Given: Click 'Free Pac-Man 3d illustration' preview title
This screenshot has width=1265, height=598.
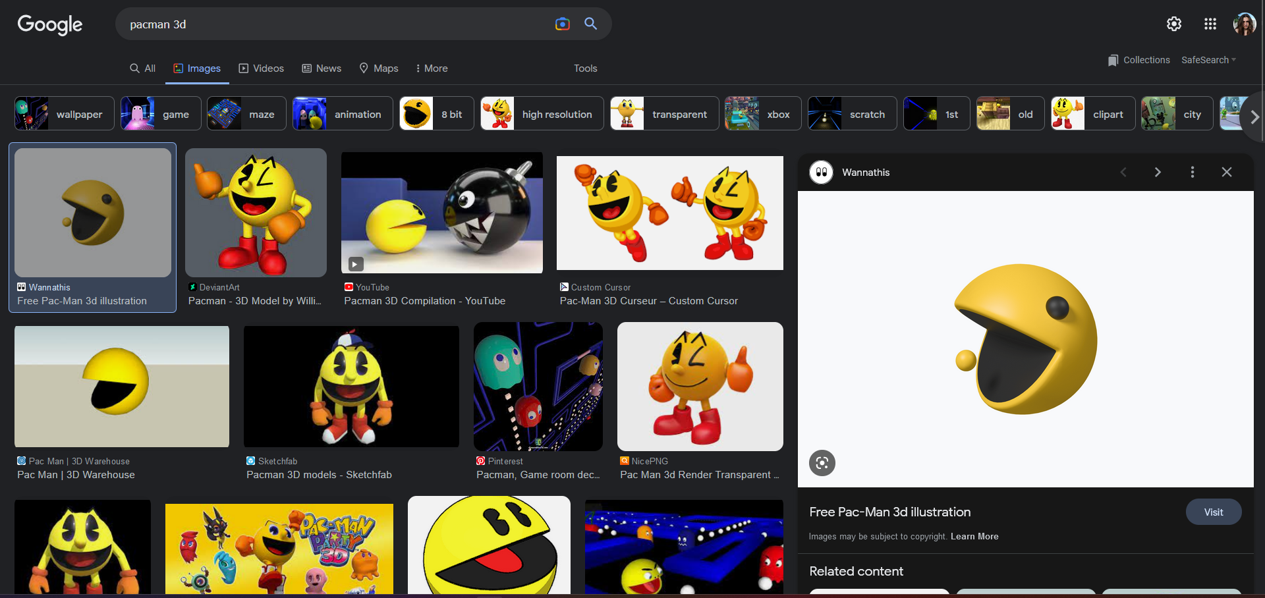Looking at the screenshot, I should click(x=890, y=512).
